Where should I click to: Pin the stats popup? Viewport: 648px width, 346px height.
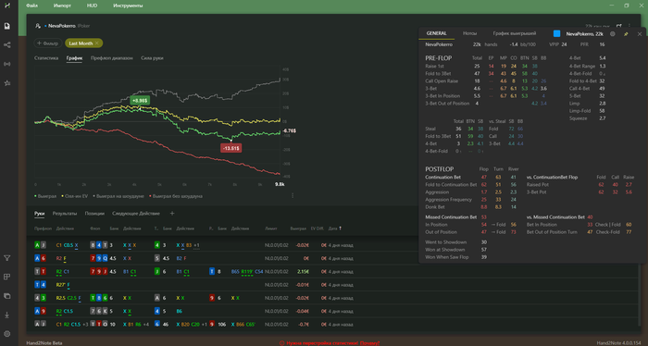(626, 34)
